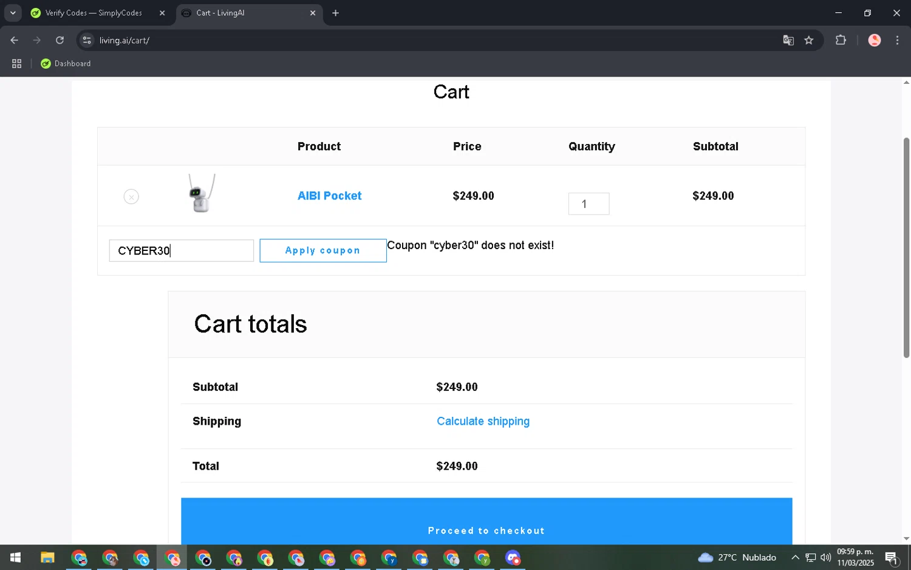Click the page vertical scrollbar thumb
Image resolution: width=911 pixels, height=570 pixels.
906,248
